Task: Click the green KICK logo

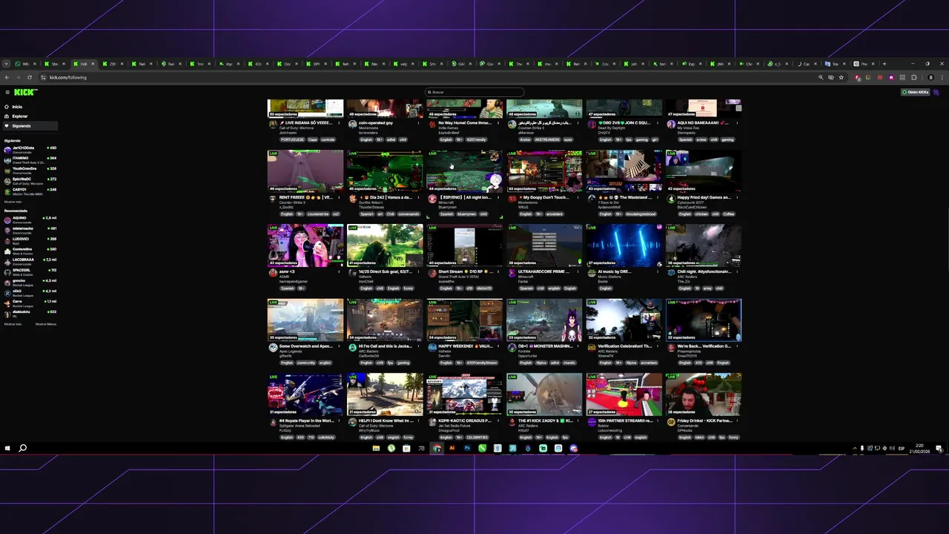Action: [x=25, y=92]
